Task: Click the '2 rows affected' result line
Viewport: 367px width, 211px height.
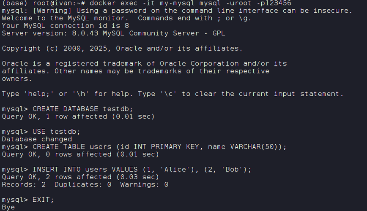Action: 80,177
